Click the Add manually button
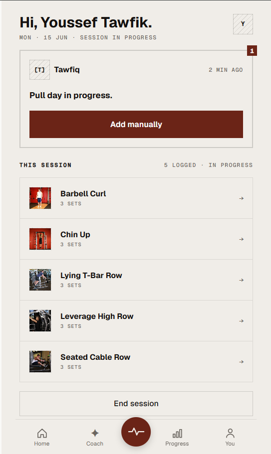 [x=136, y=124]
